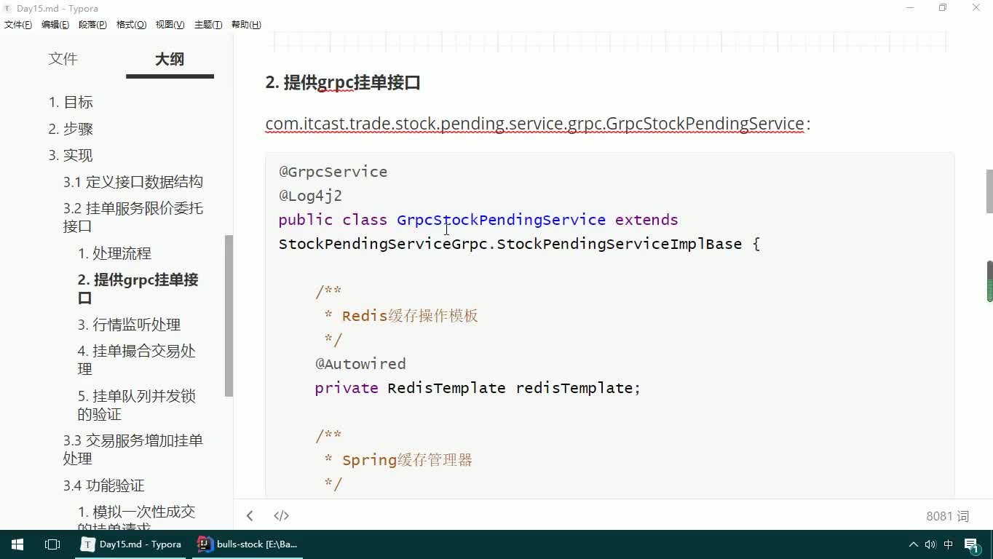Screen dimensions: 993x559
Task: Open the 文件(F) menu
Action: (18, 25)
